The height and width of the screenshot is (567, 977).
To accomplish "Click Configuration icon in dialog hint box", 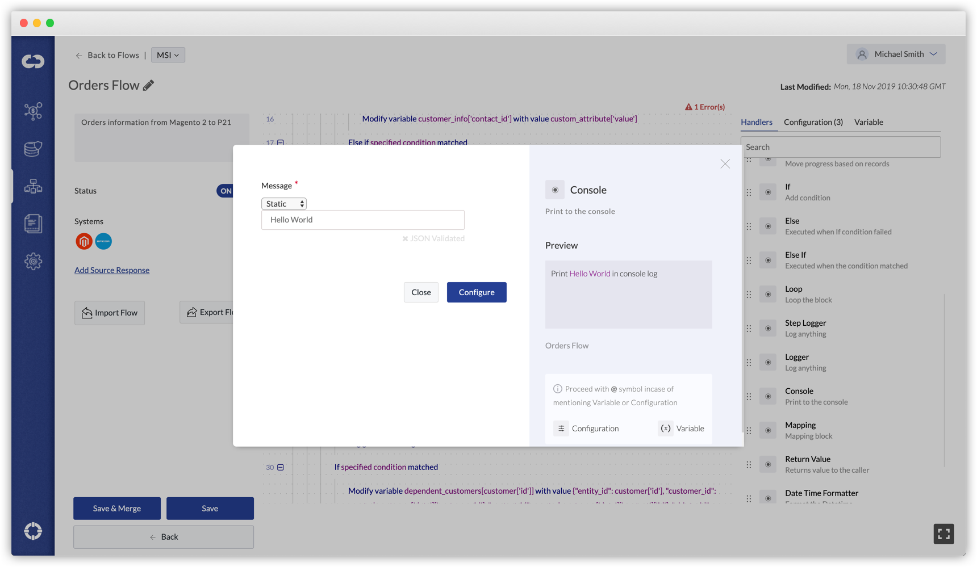I will pyautogui.click(x=561, y=429).
